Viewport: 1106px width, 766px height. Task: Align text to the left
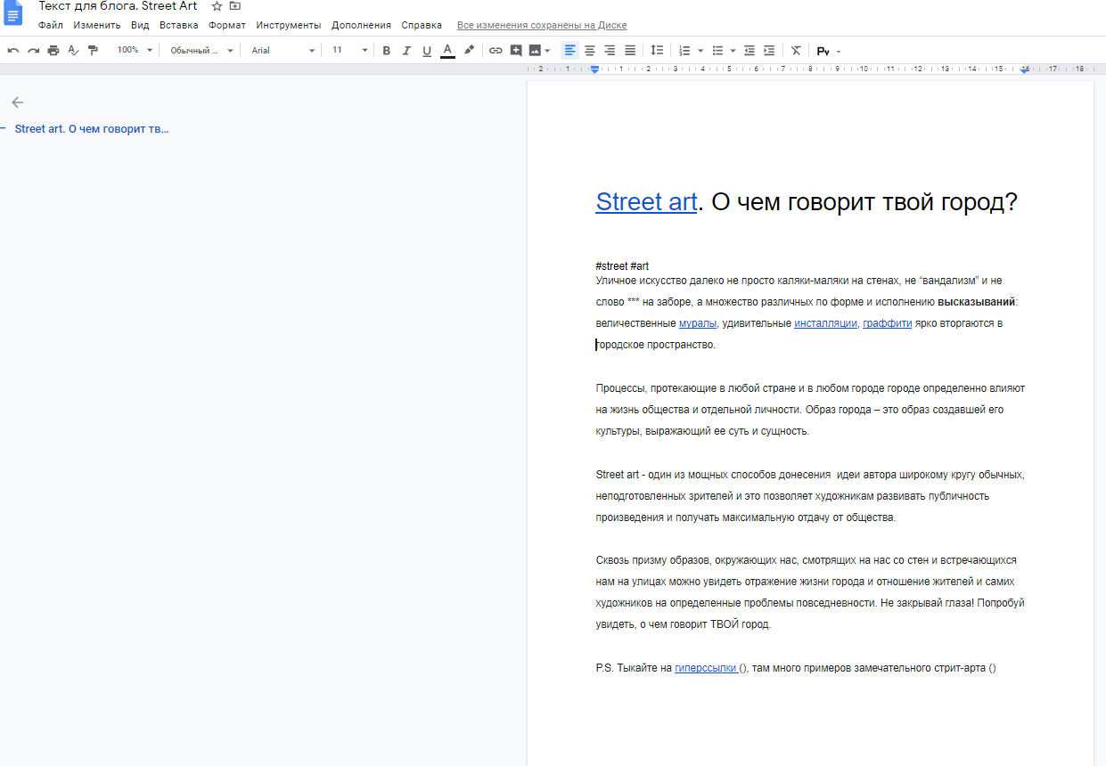coord(570,51)
